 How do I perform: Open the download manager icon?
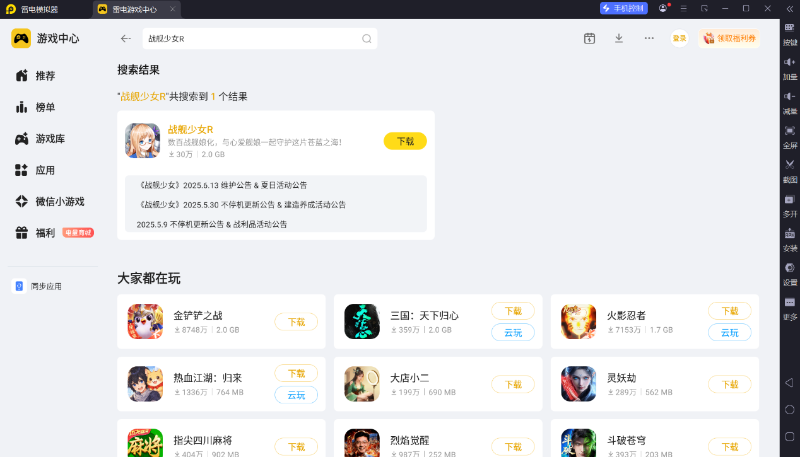[619, 38]
